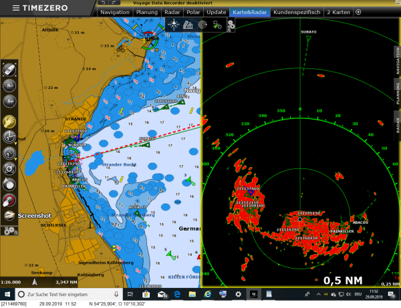Viewport: 401px width, 308px height.
Task: Switch to the 2 Karten tab
Action: point(338,12)
